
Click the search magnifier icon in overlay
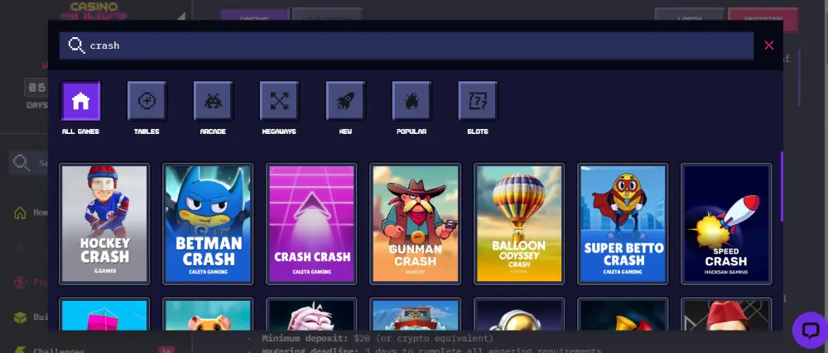tap(76, 45)
